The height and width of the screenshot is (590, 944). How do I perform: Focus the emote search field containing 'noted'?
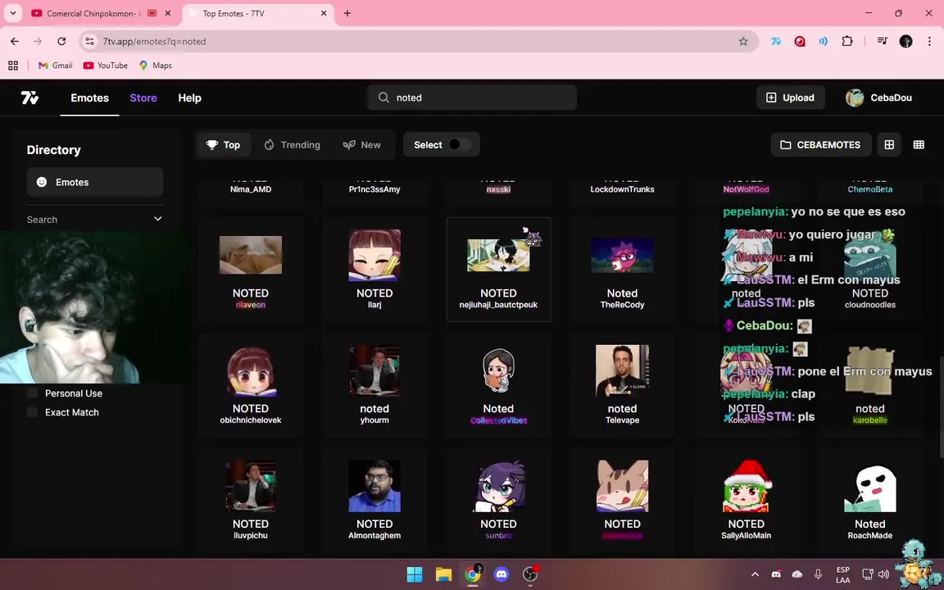click(472, 98)
